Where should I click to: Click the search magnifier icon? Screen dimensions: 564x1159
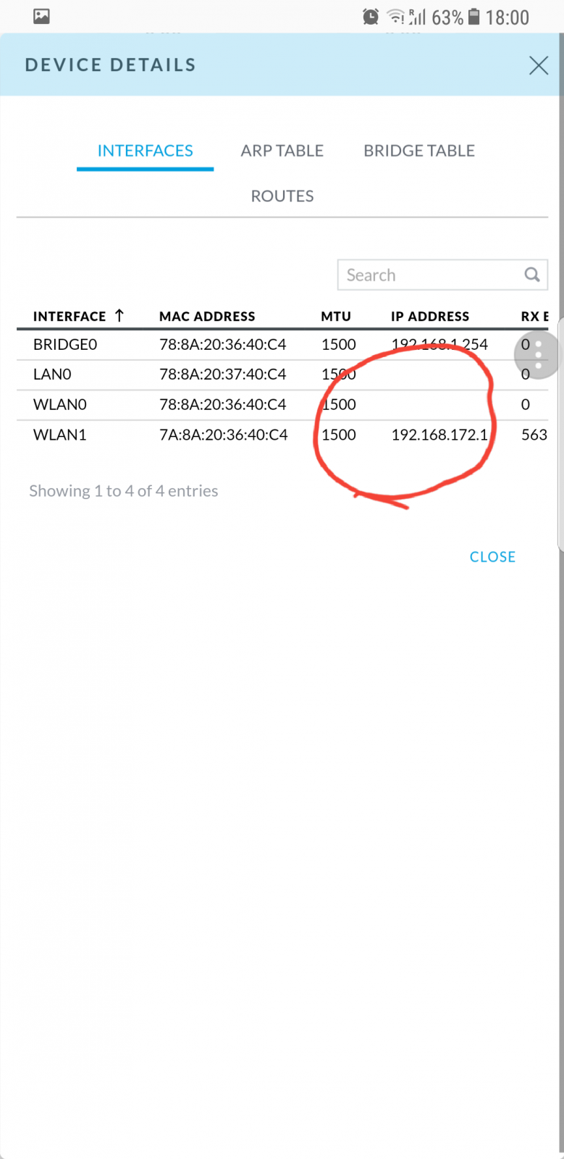532,275
